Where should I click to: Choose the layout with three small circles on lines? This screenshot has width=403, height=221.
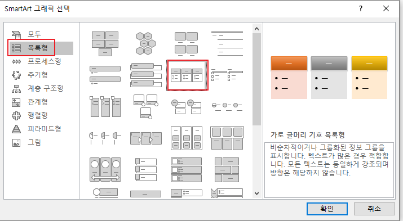tap(227, 106)
